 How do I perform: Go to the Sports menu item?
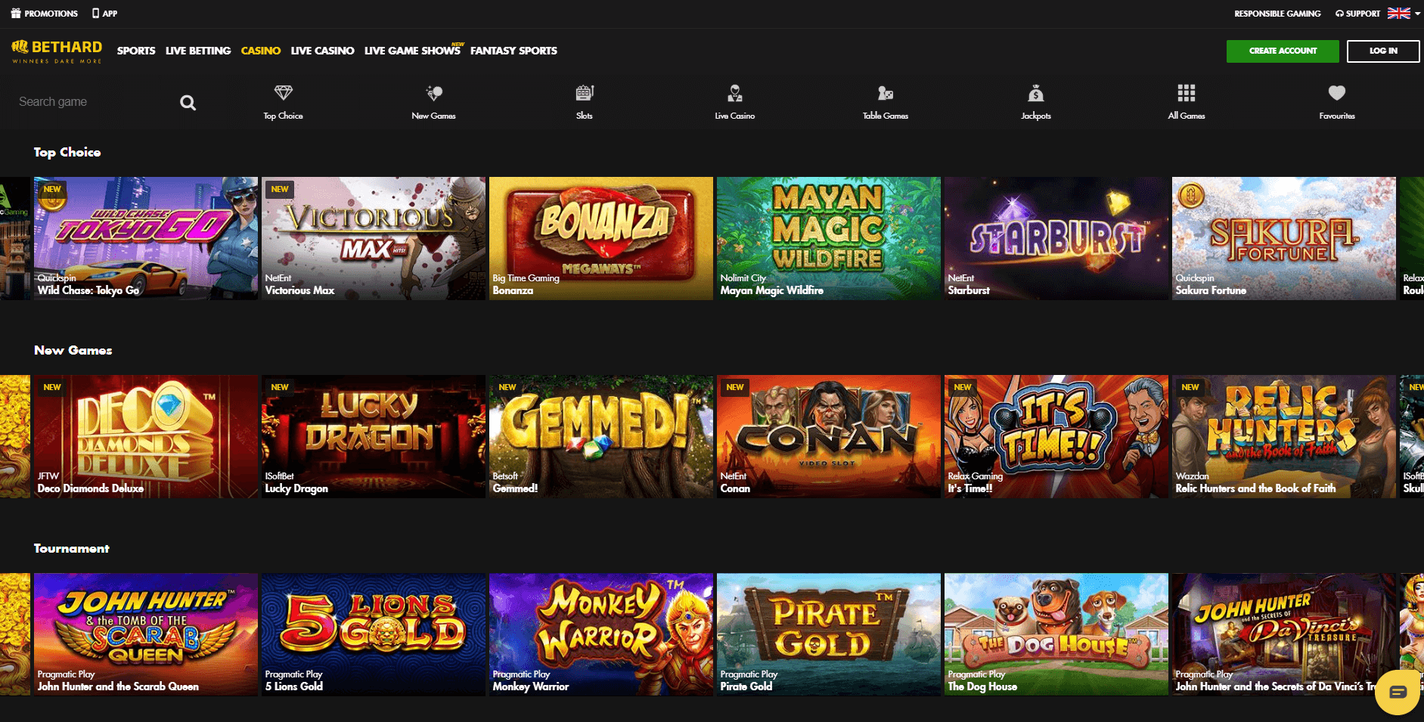tap(136, 51)
